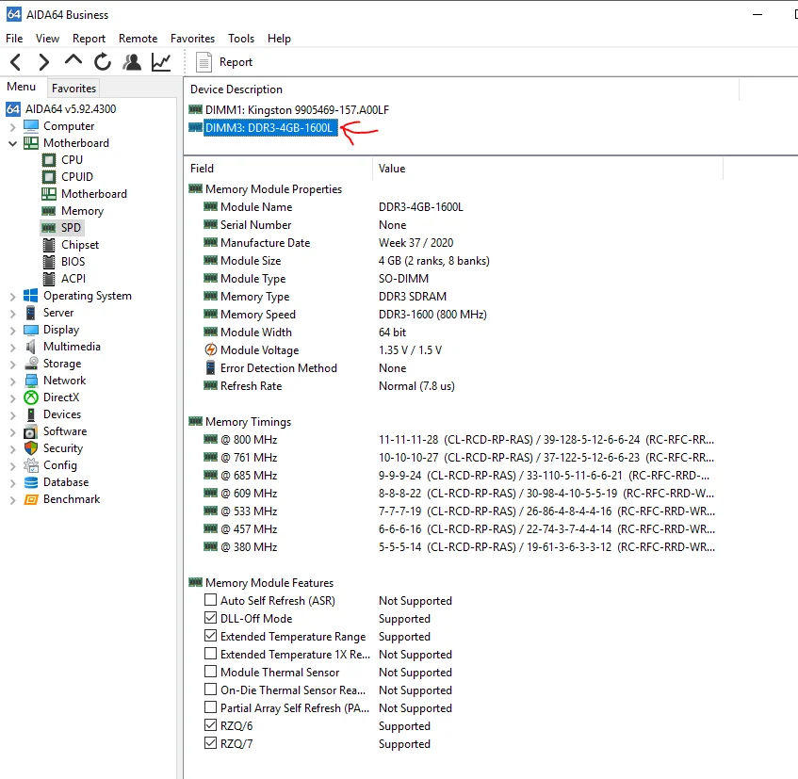Expand the Server tree node
The image size is (798, 779).
coord(13,314)
